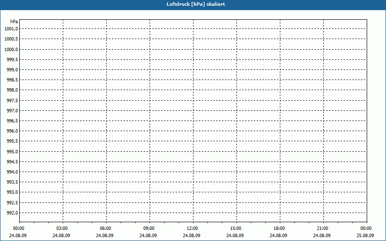
Task: Select the 21:00 time axis marker
Action: point(322,228)
